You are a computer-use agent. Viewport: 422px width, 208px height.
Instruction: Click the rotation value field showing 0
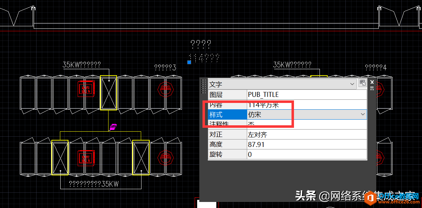tap(307, 154)
